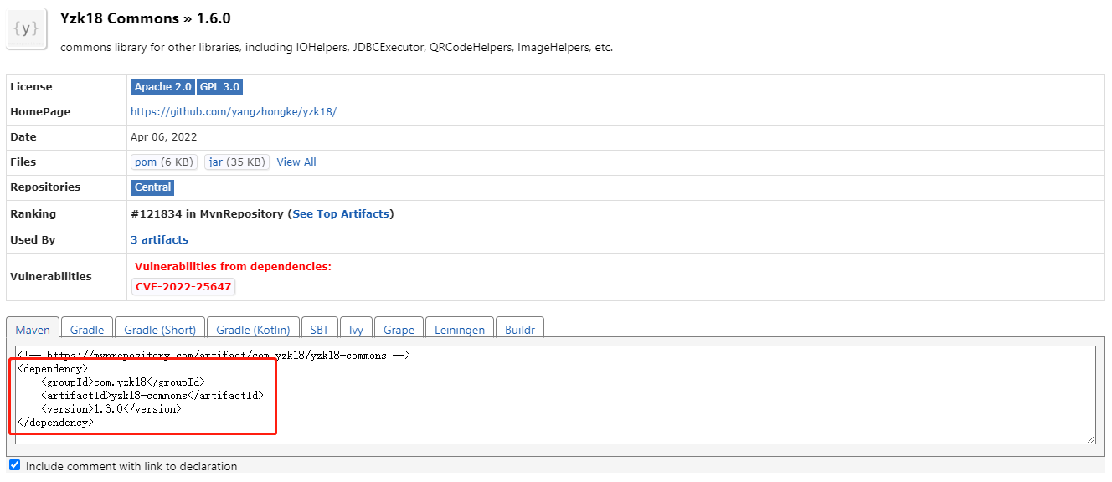Open the Gradle (Short) tab
This screenshot has height=482, width=1112.
click(160, 330)
